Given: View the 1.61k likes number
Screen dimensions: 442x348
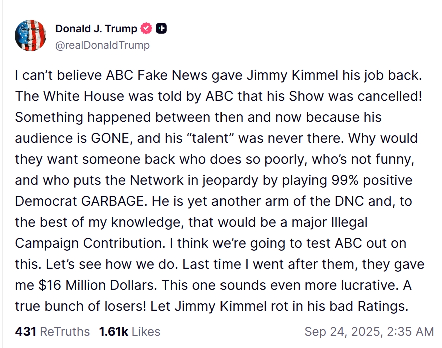Looking at the screenshot, I should click(114, 332).
